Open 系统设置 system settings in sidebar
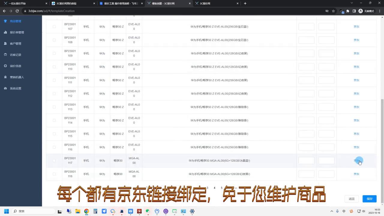Screen dimensions: 384x216 [15, 88]
